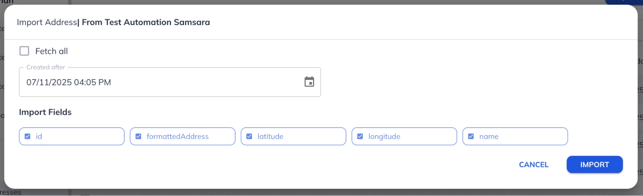Click the id chip label
643x196 pixels.
click(39, 137)
